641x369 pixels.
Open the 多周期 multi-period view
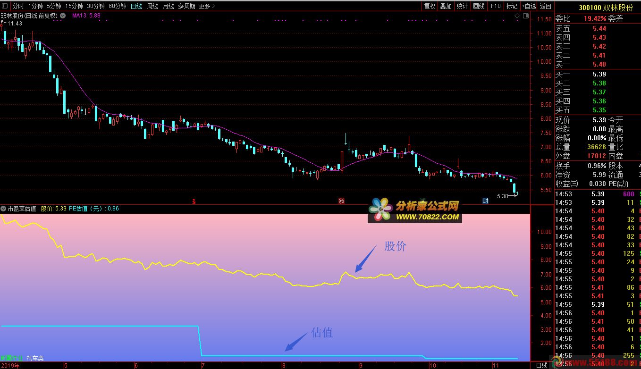coord(186,6)
